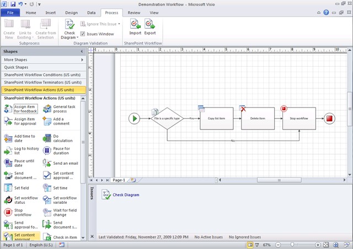The width and height of the screenshot is (353, 249).
Task: Click the Check Diagram link in Issues window
Action: [126, 195]
